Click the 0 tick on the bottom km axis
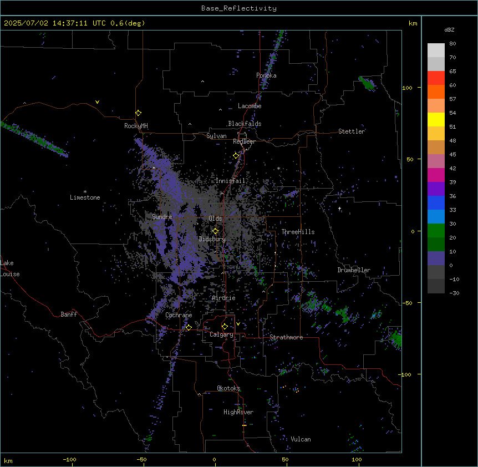The height and width of the screenshot is (467, 478). pyautogui.click(x=214, y=460)
